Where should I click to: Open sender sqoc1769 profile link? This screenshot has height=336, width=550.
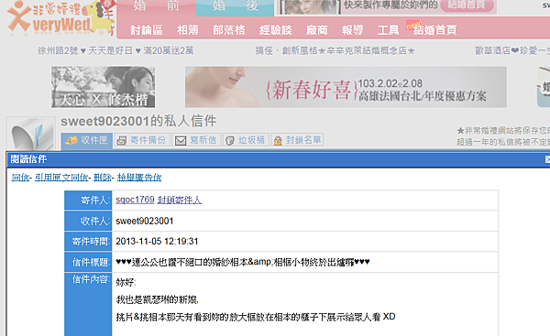(x=135, y=200)
